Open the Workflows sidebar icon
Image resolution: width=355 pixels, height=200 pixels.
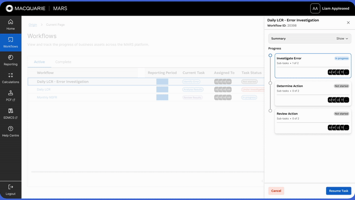(x=10, y=40)
